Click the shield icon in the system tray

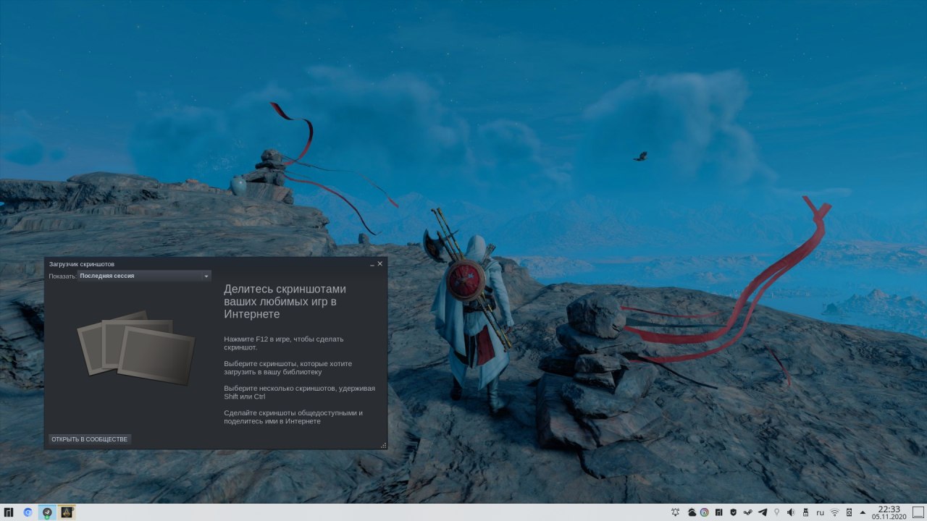pyautogui.click(x=733, y=512)
